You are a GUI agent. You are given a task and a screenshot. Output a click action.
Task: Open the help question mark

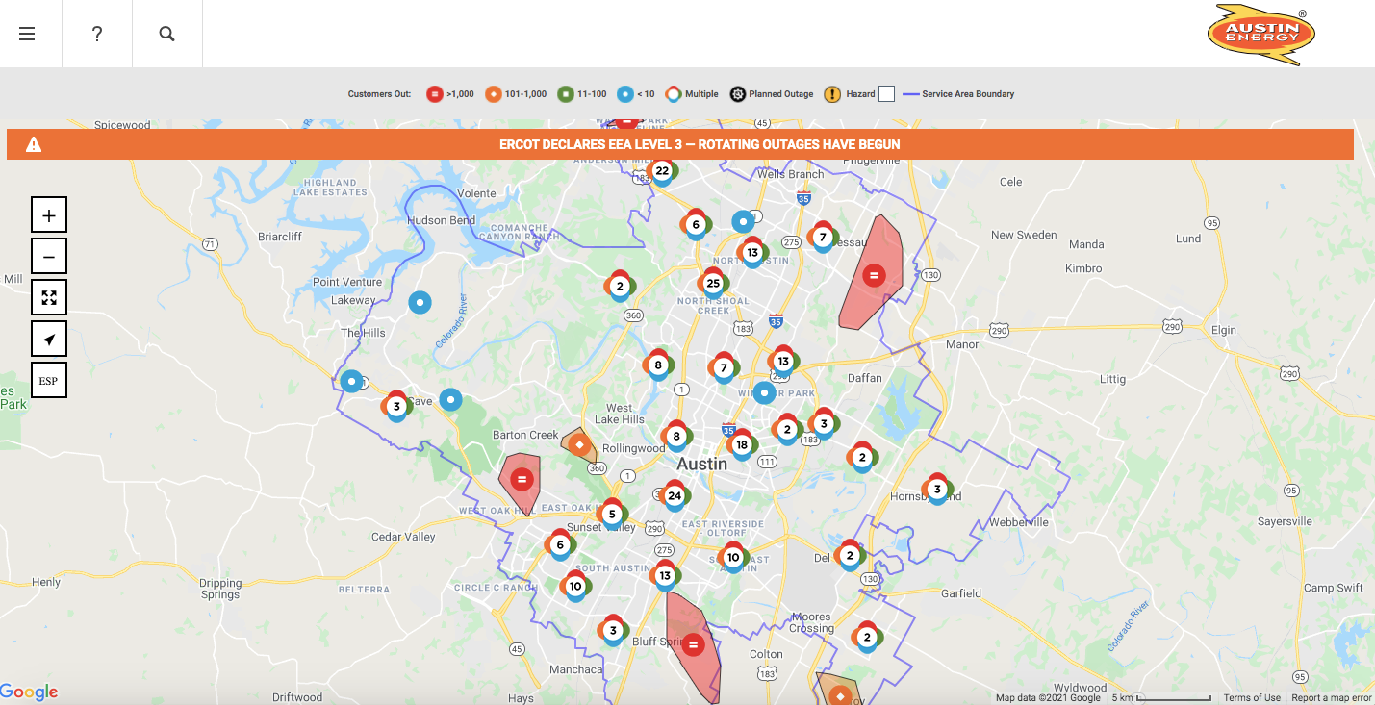click(x=97, y=34)
